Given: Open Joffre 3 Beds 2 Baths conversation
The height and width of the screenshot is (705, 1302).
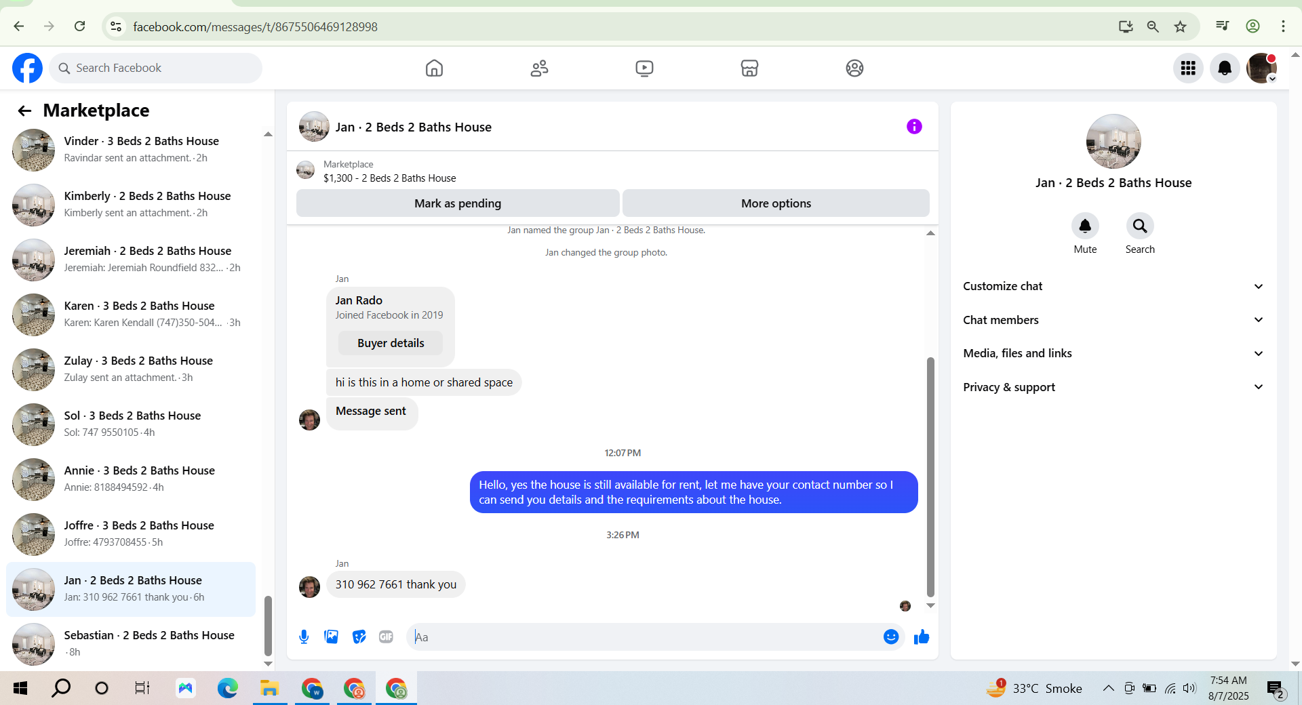Looking at the screenshot, I should point(131,533).
